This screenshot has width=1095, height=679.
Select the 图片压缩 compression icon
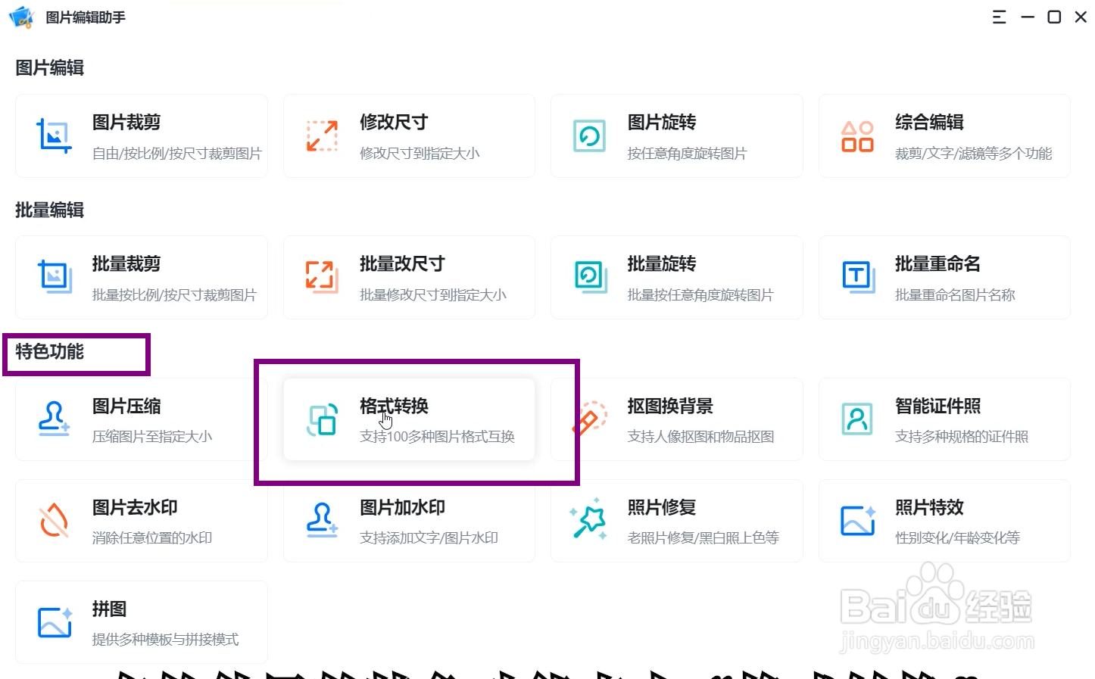click(x=54, y=419)
